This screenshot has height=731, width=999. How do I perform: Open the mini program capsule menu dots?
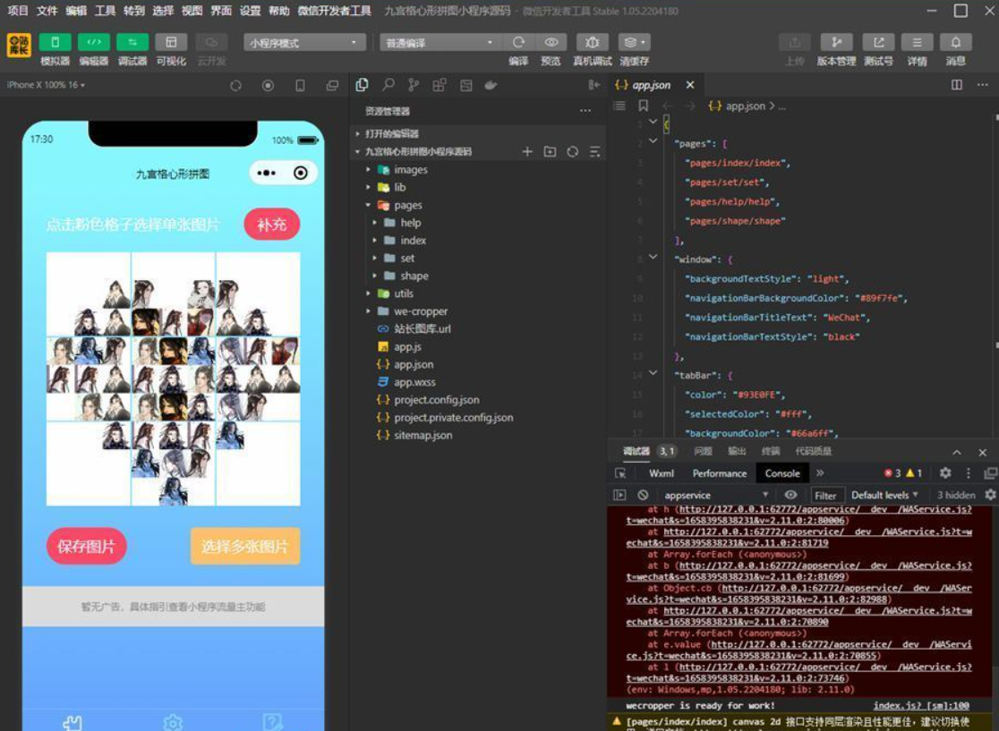(267, 173)
